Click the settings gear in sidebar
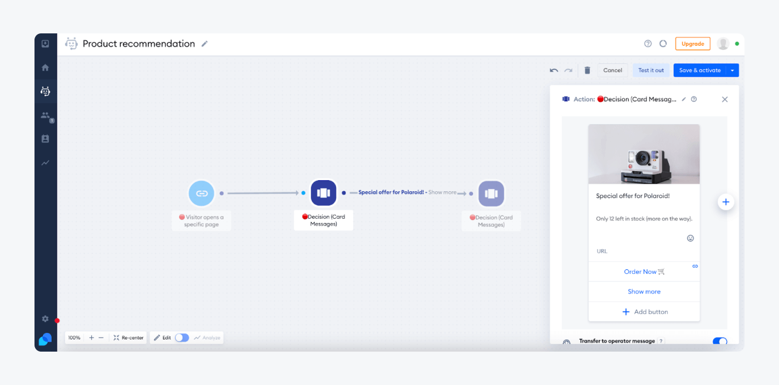Screen dimensions: 779x385 45,319
